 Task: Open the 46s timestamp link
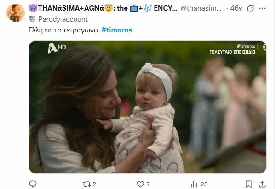click(x=236, y=8)
